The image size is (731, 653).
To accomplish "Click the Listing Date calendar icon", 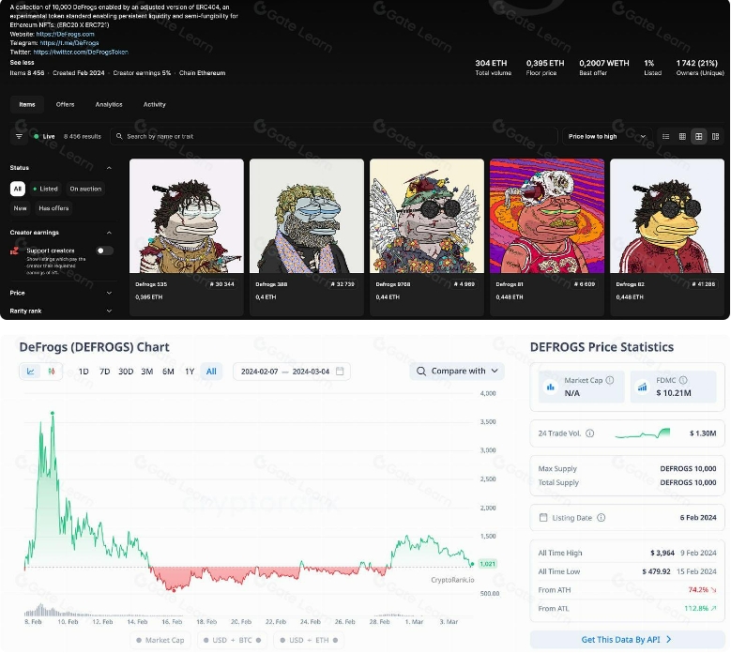I will point(543,517).
